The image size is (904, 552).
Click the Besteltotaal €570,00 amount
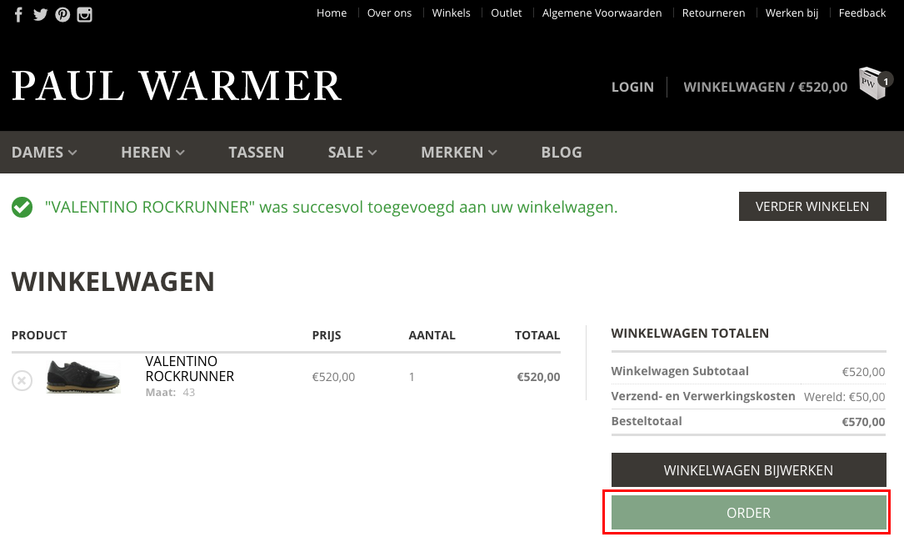click(x=863, y=422)
